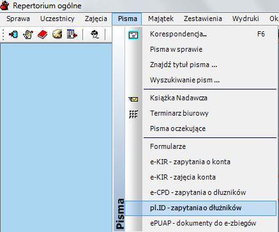
Task: Click the red application icon in title bar
Action: (4, 5)
